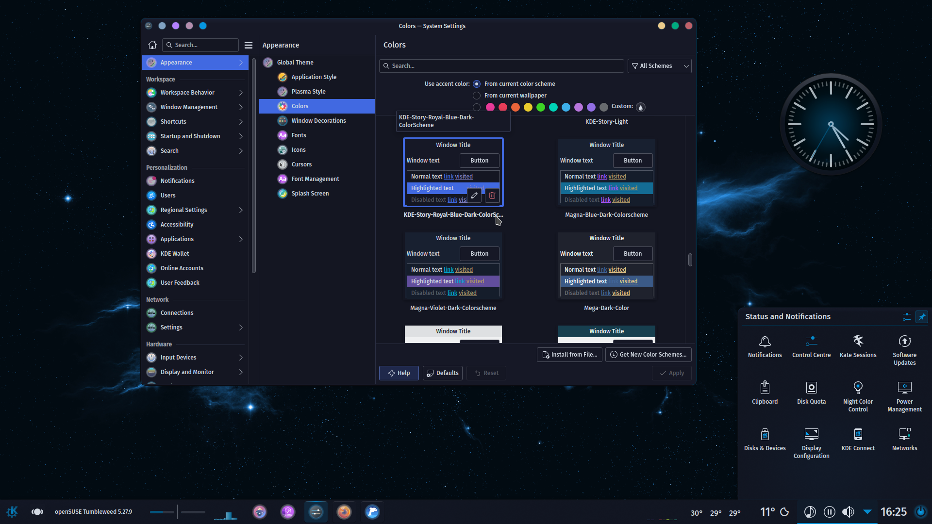Open KDE Connect in the status panel

click(x=858, y=440)
